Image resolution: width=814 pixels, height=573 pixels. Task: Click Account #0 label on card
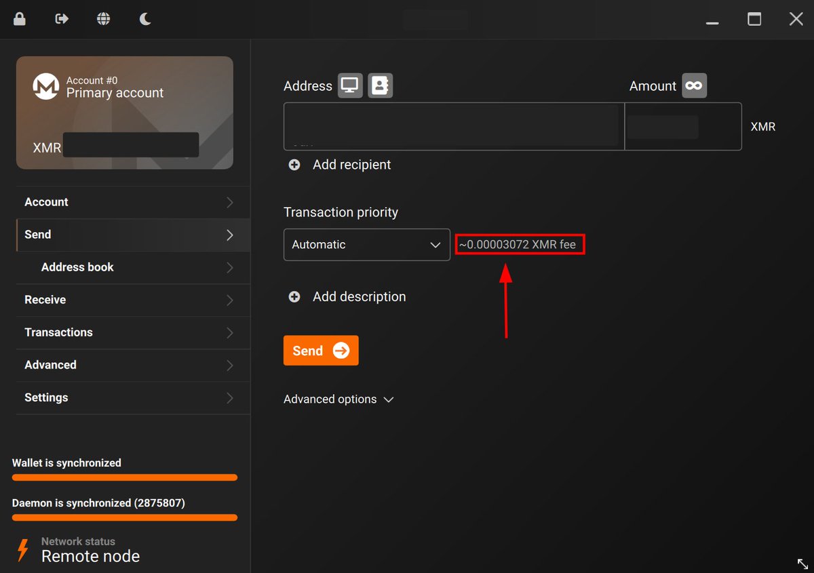[92, 80]
